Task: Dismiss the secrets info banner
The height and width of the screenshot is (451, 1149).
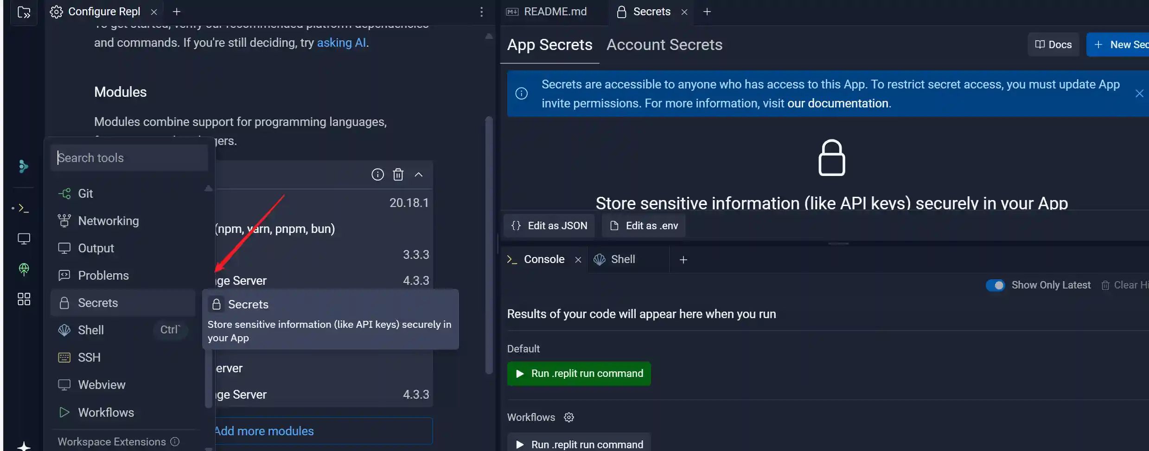Action: click(1139, 94)
